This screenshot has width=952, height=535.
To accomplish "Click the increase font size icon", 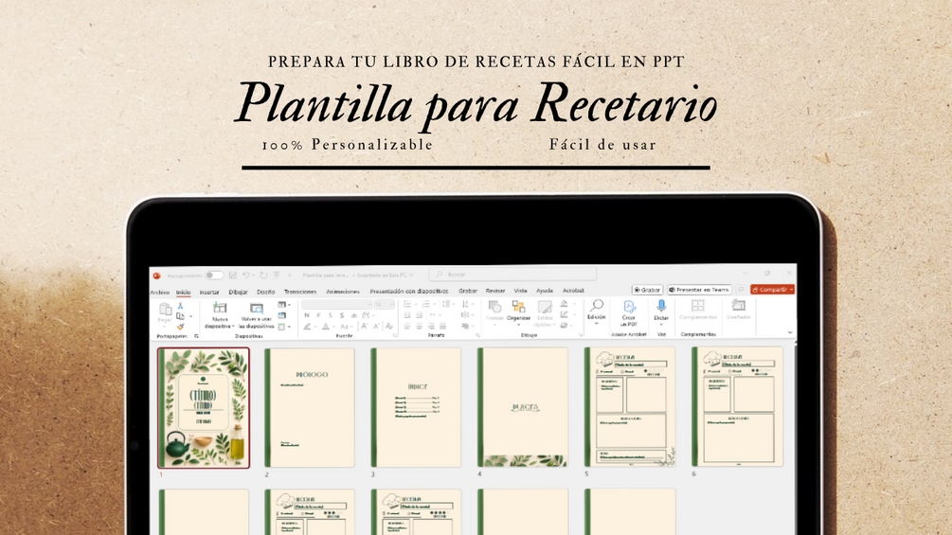I will tap(365, 327).
